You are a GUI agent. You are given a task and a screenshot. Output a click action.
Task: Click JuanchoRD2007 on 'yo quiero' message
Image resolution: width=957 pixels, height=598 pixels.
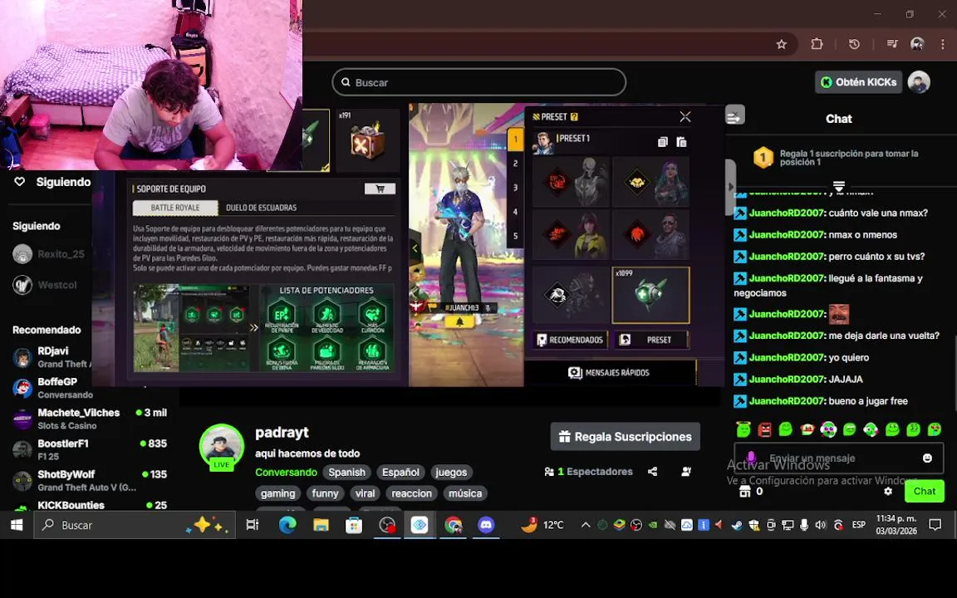787,358
